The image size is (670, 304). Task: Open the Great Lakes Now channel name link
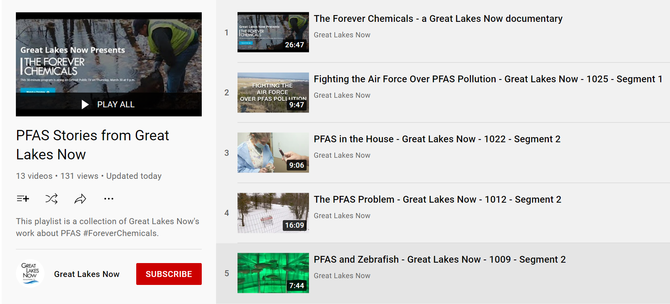pyautogui.click(x=87, y=274)
